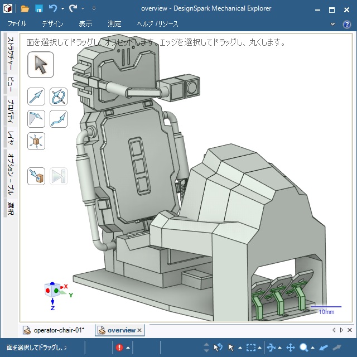Image resolution: width=357 pixels, height=357 pixels.
Task: Choose the Up To tool guide
Action: 36,176
